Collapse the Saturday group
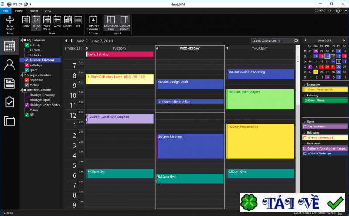Viewport: 349px width, 216px height. tap(305, 96)
